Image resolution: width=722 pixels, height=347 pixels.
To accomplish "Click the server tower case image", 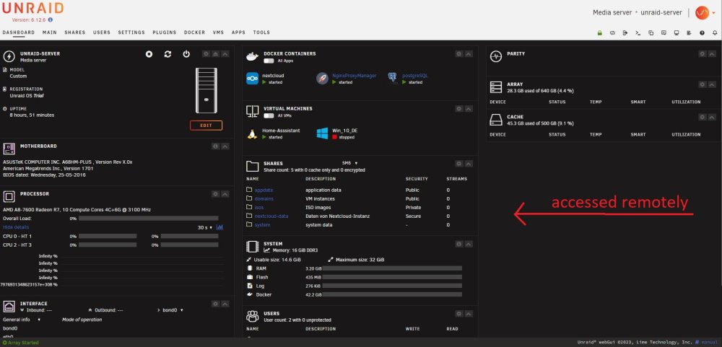I will click(x=206, y=90).
